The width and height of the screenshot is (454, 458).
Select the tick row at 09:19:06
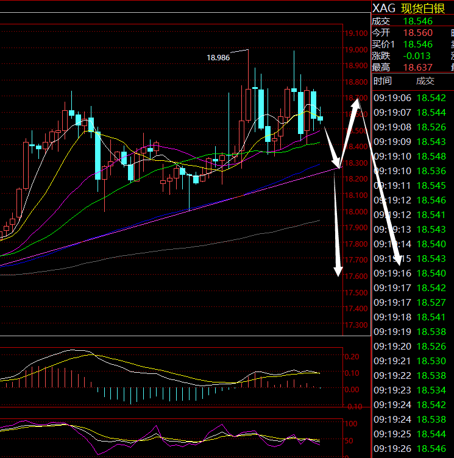(410, 98)
